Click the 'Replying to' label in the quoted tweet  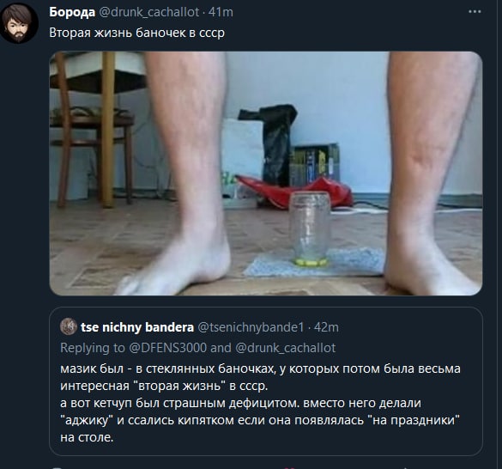93,348
